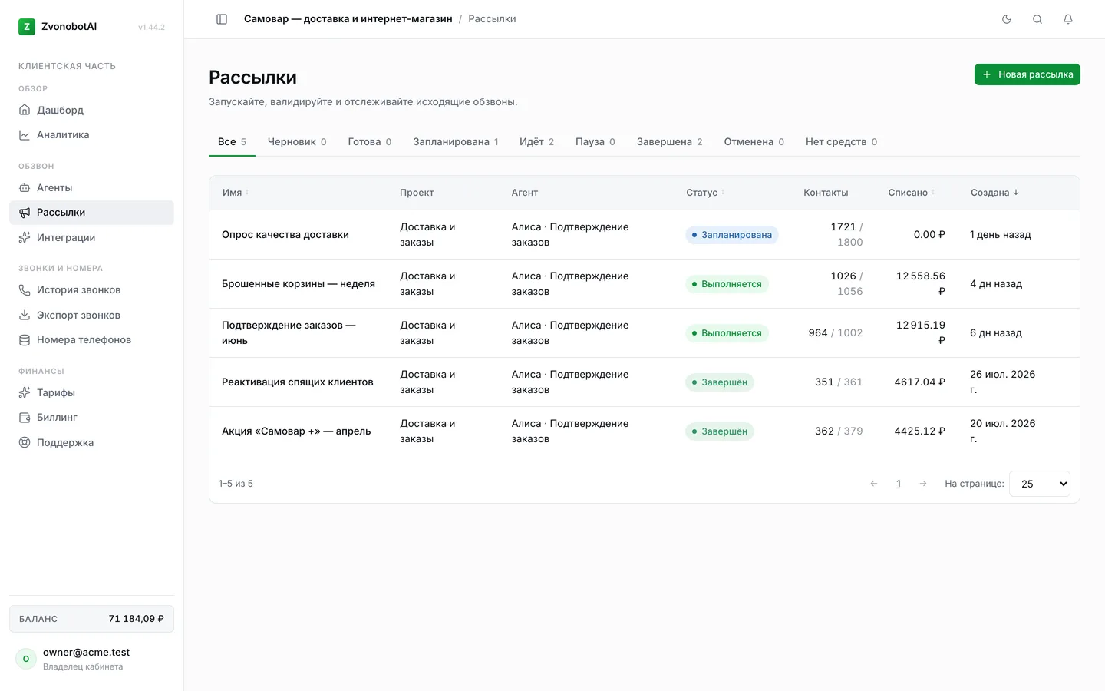Click the 12 915.19 ₽ amount cell
This screenshot has width=1105, height=691.
(x=920, y=333)
